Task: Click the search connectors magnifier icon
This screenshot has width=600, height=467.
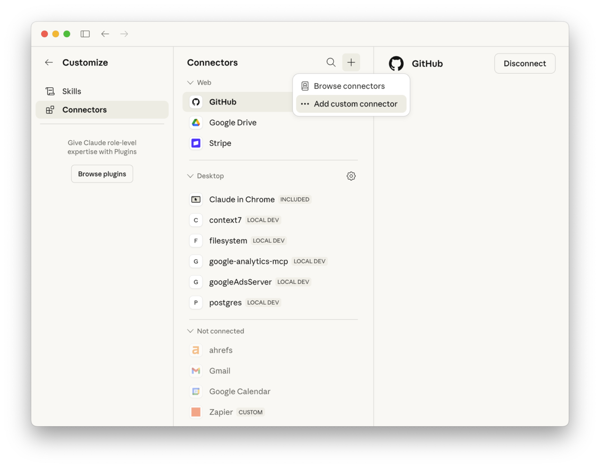Action: click(331, 62)
